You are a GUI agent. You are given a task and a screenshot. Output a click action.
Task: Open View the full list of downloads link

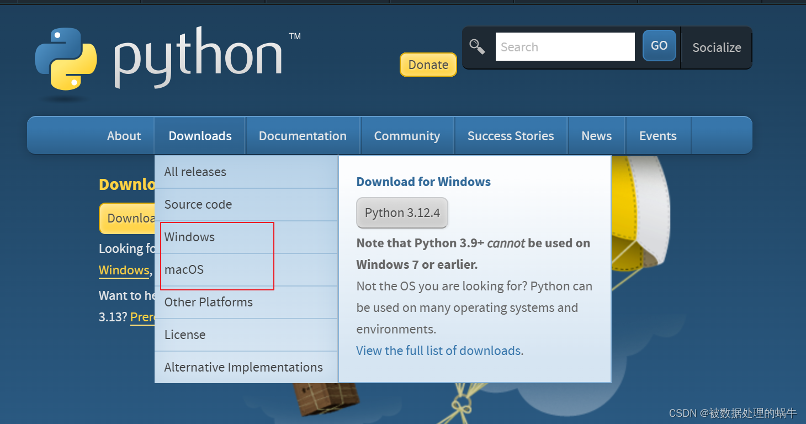point(439,351)
